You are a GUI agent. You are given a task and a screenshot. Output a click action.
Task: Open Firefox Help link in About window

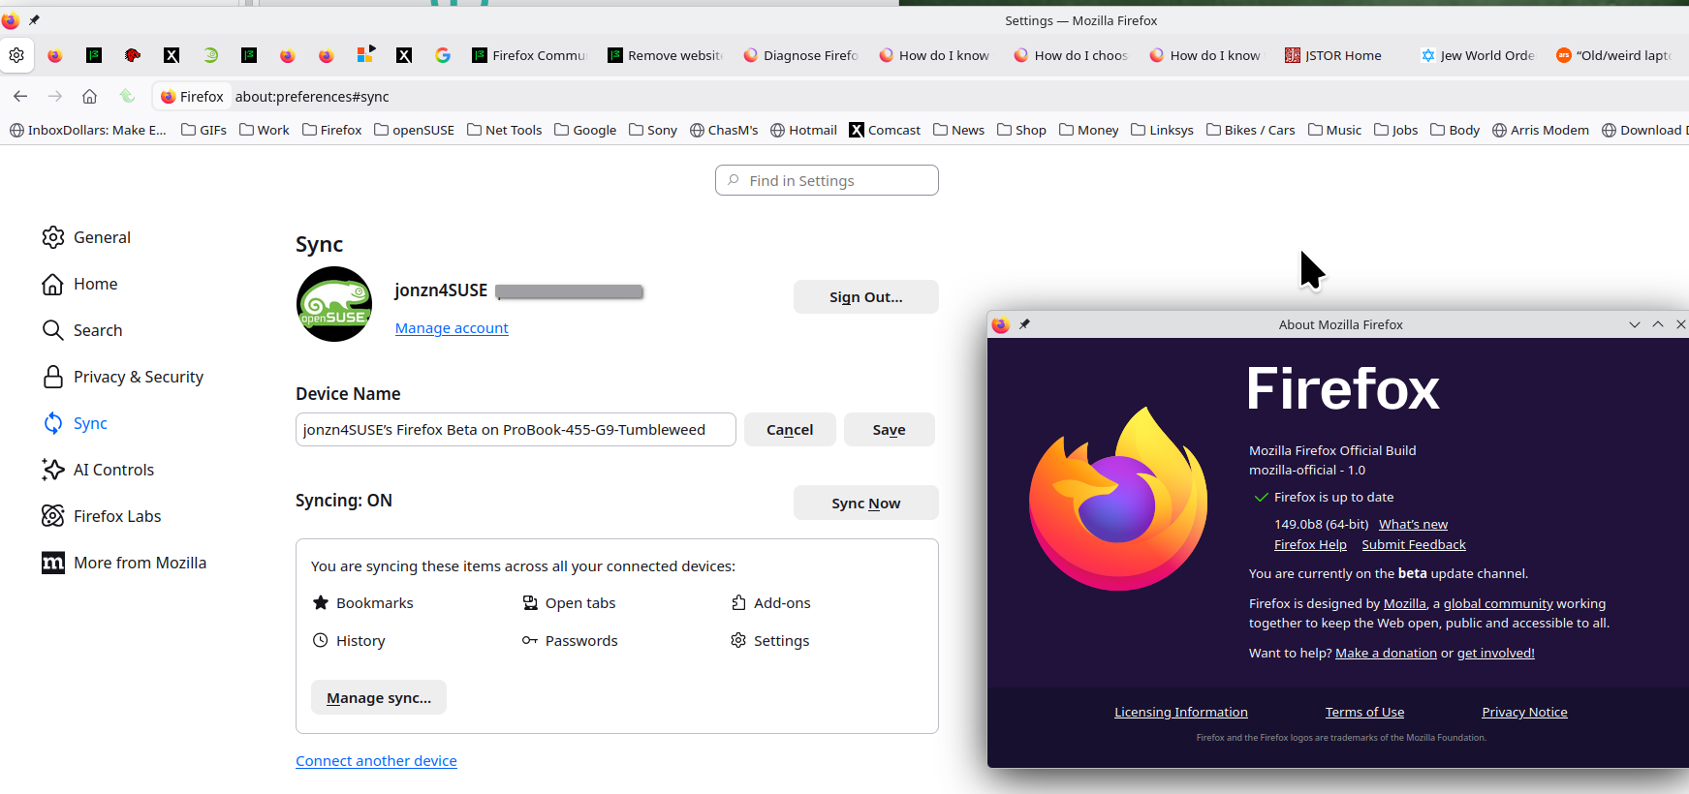[x=1310, y=544]
